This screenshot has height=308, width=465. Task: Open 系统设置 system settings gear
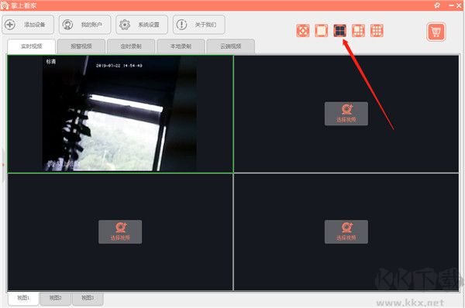pyautogui.click(x=142, y=25)
